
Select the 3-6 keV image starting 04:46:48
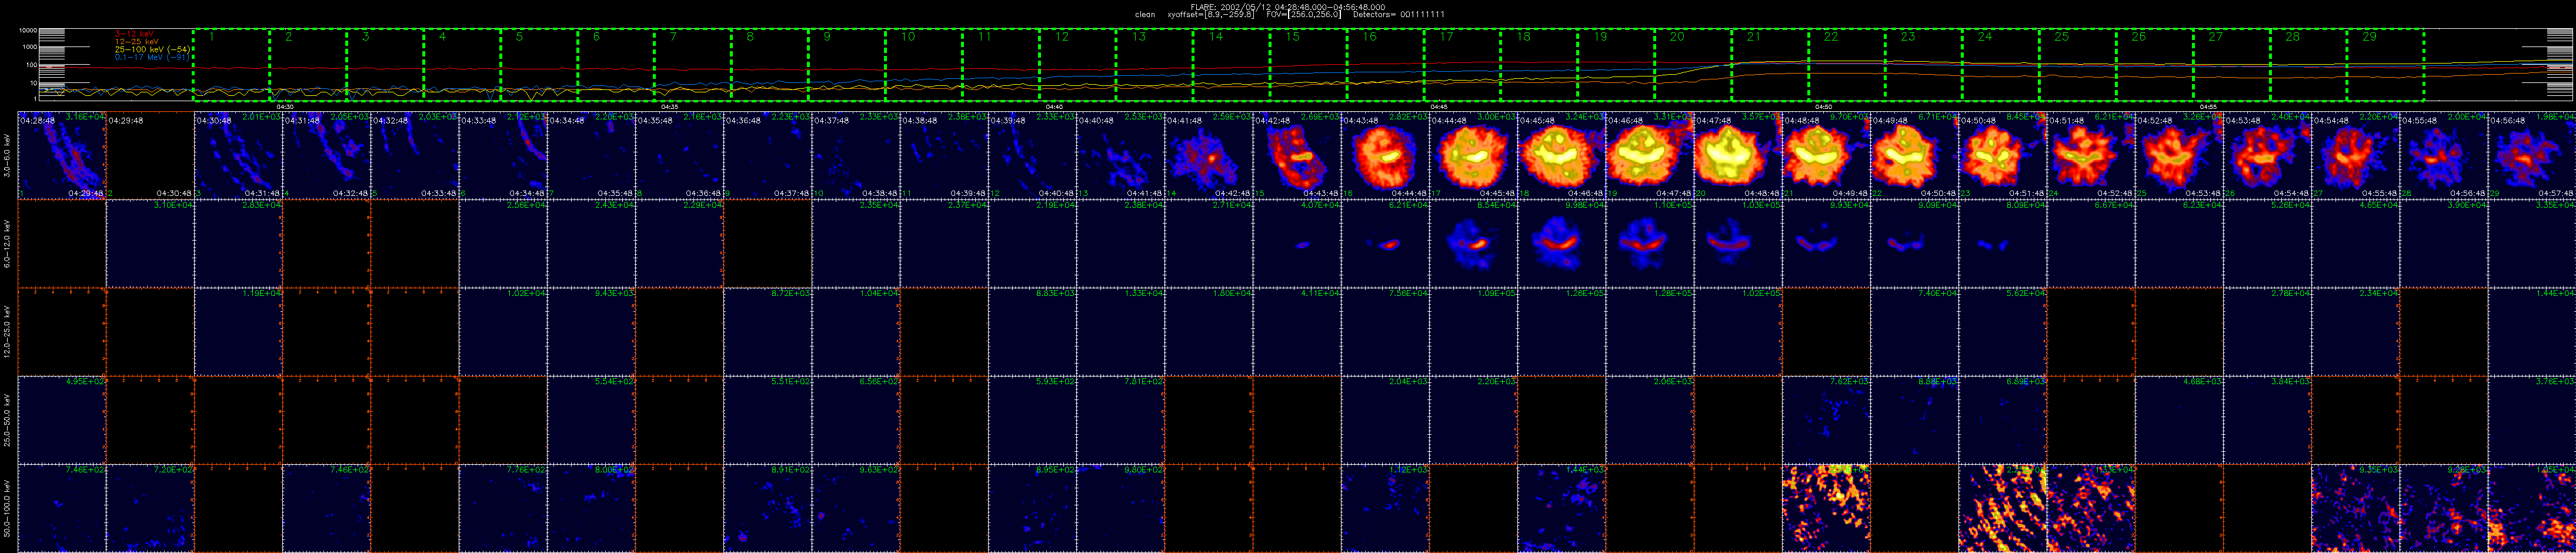click(1649, 155)
